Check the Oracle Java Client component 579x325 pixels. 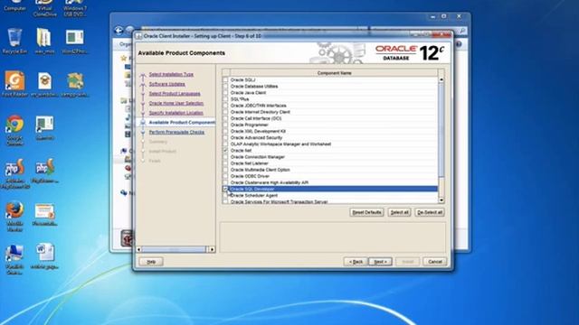(225, 93)
